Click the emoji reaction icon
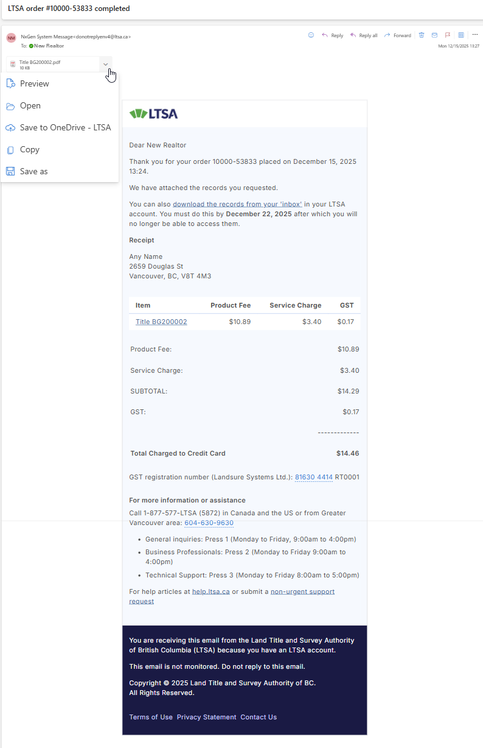 coord(311,35)
